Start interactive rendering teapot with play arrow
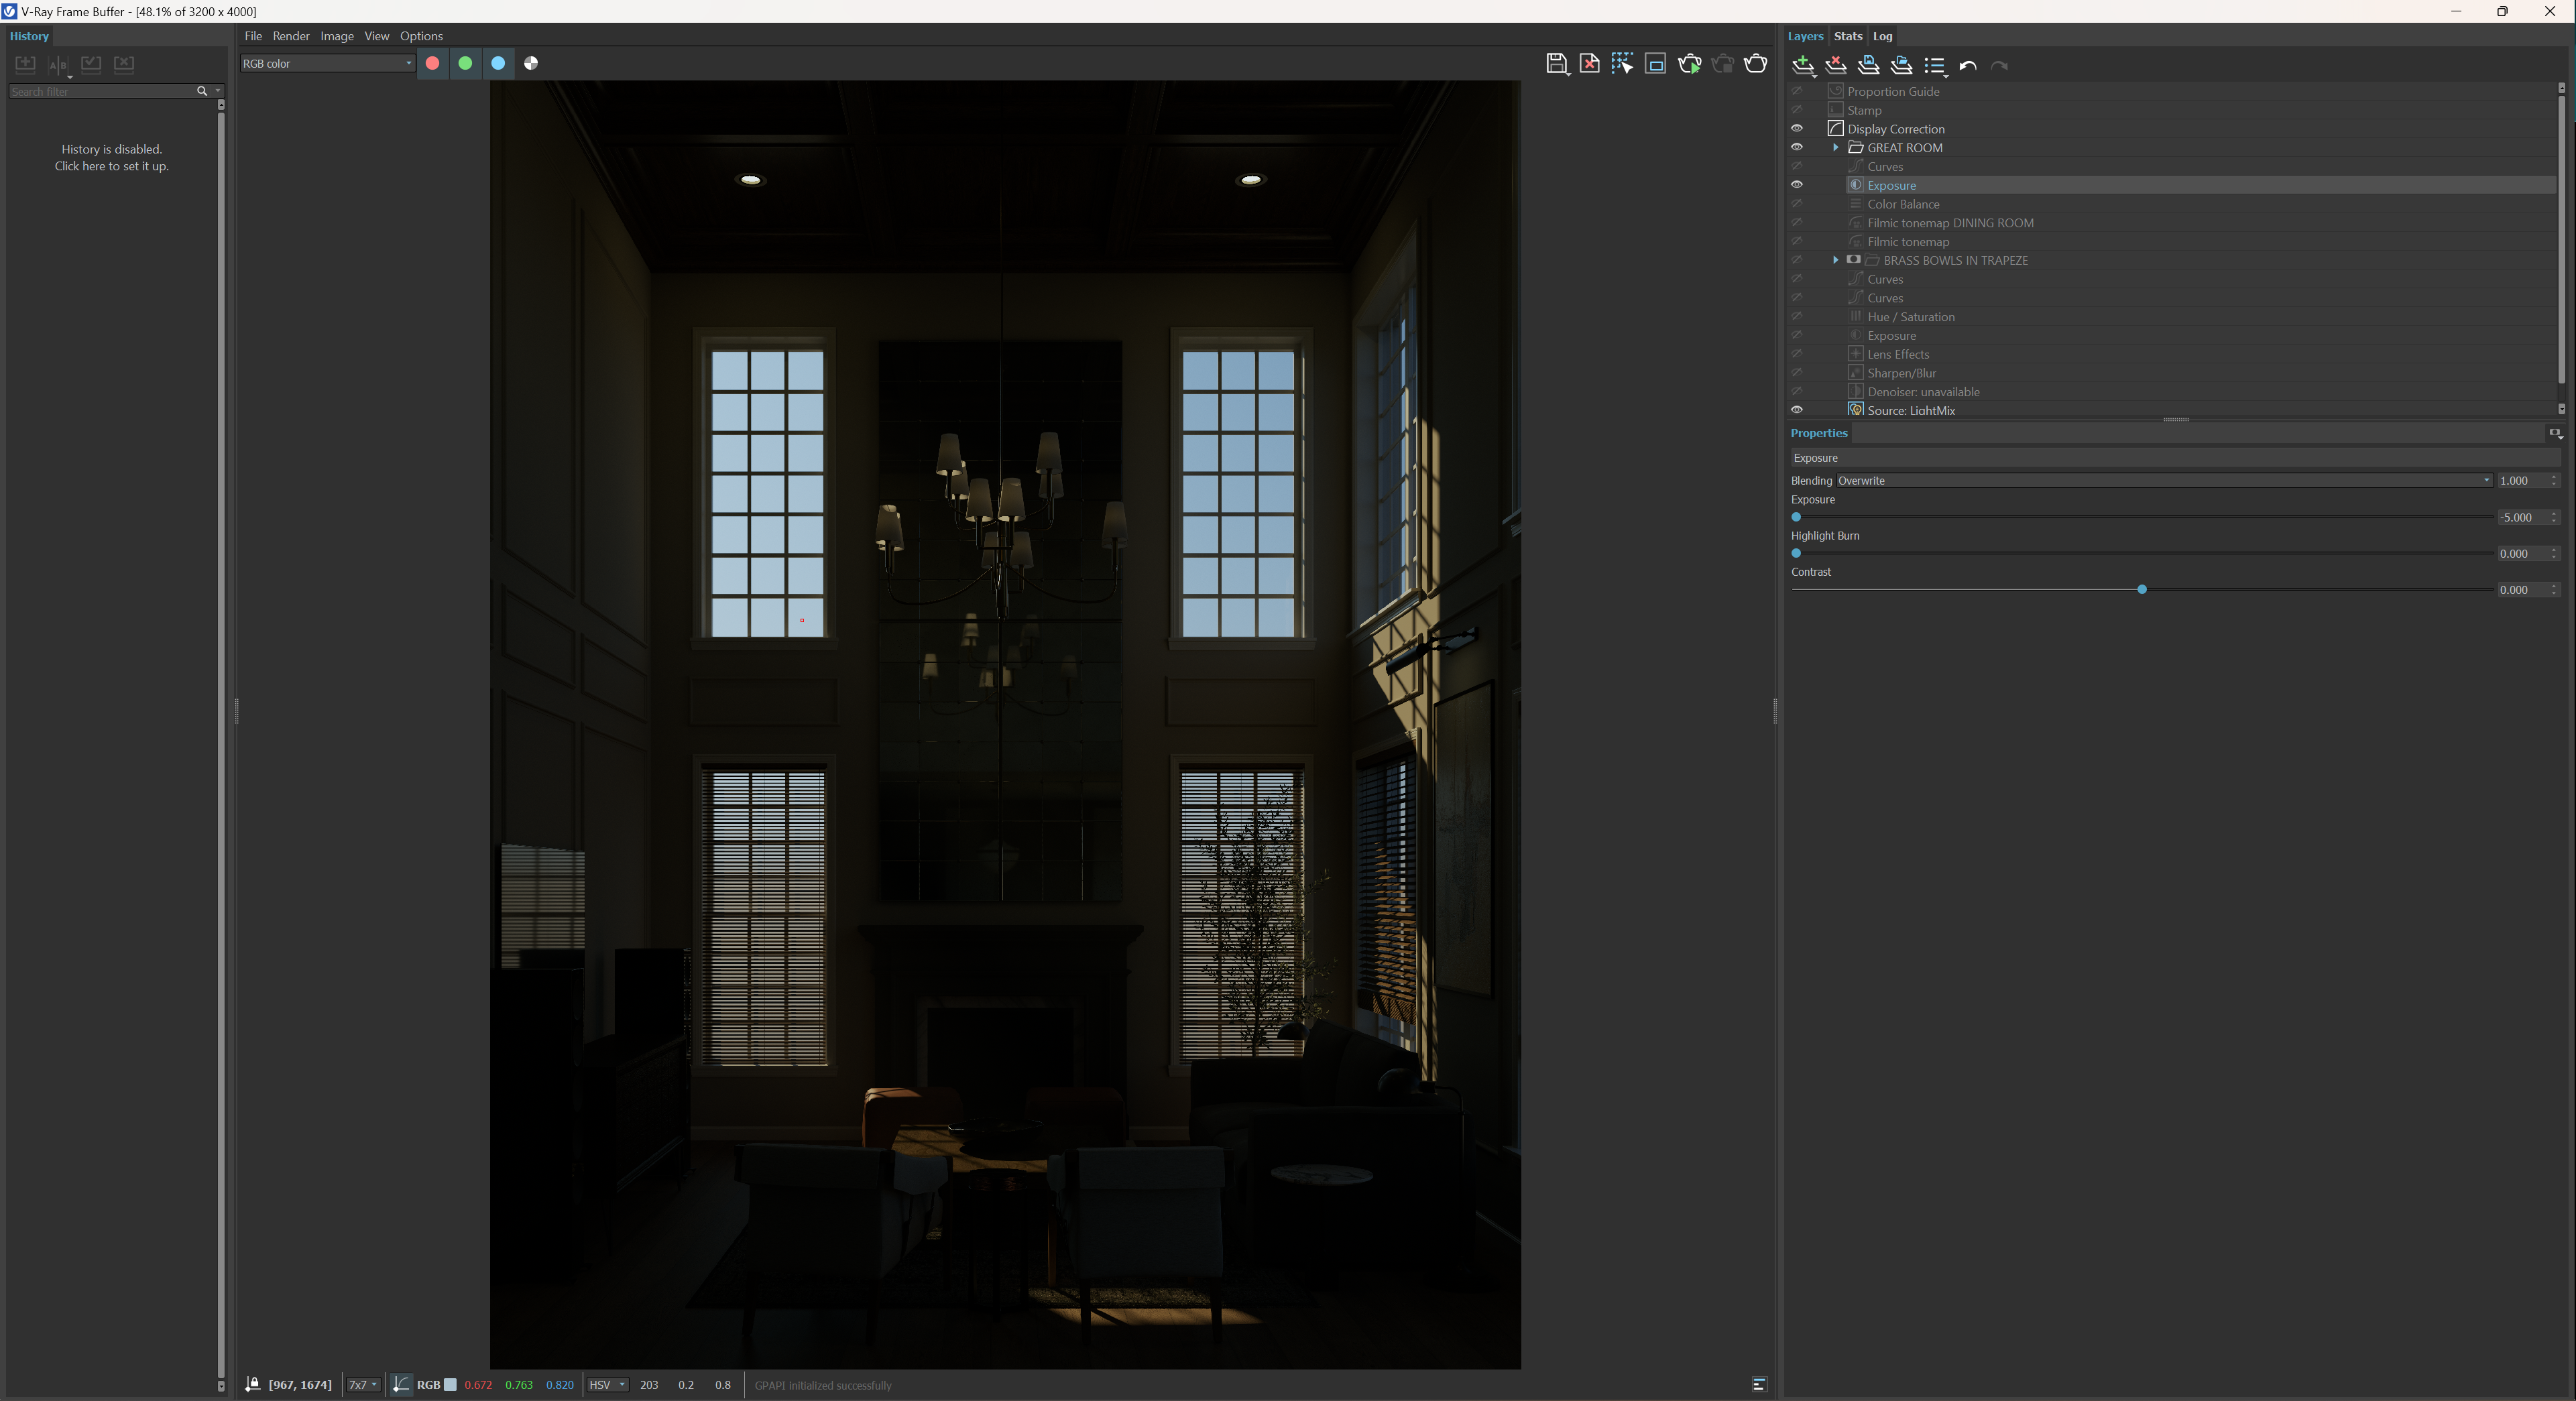This screenshot has width=2576, height=1401. 1689,64
